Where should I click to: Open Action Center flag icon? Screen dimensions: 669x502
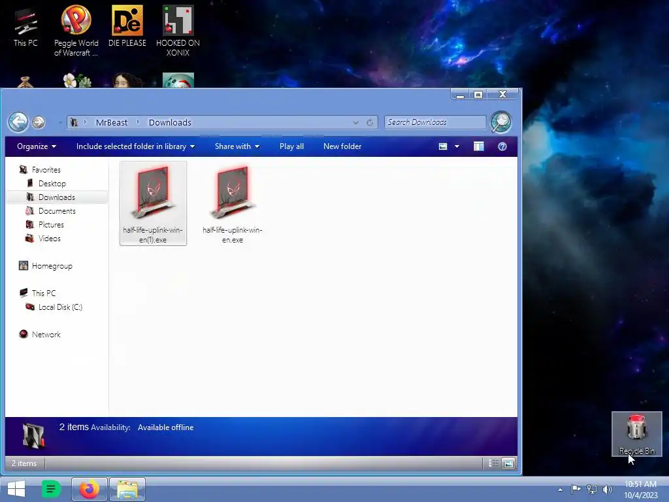coord(576,489)
